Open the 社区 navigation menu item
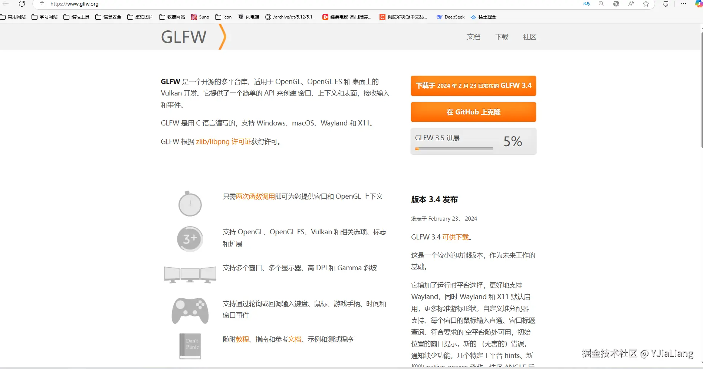The width and height of the screenshot is (703, 369). point(530,37)
